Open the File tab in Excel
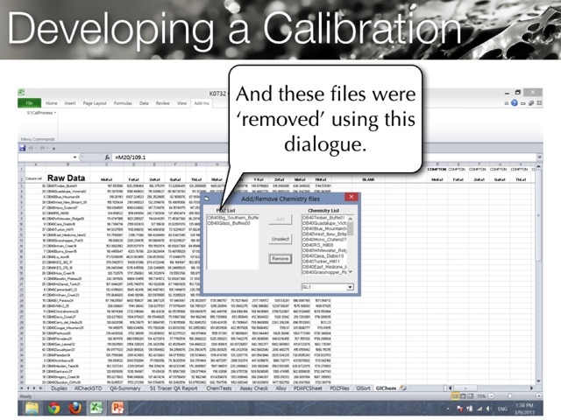Image resolution: width=561 pixels, height=420 pixels. [x=29, y=103]
